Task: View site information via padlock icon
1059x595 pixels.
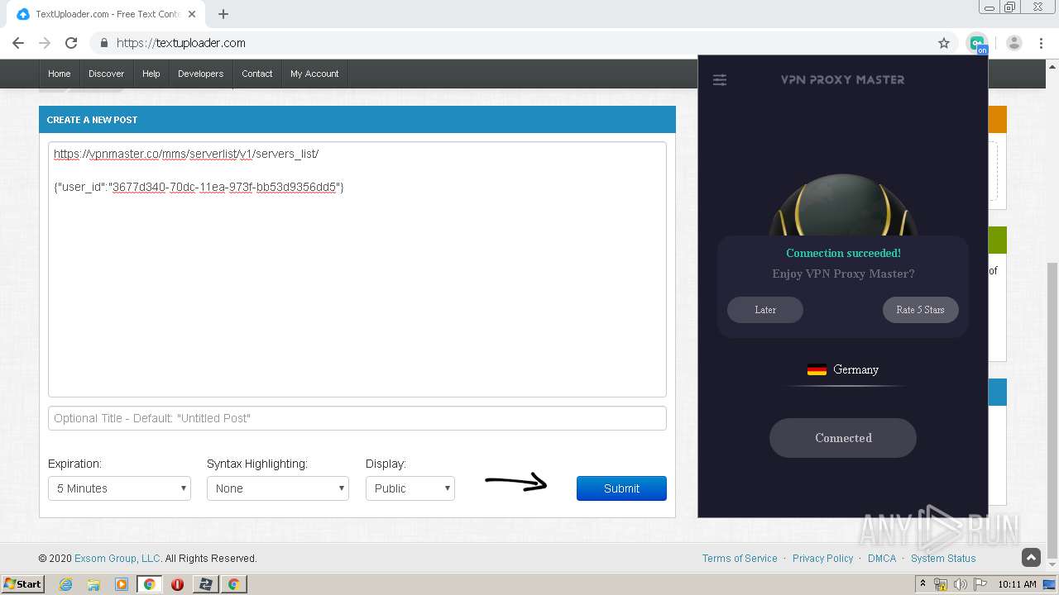Action: (104, 43)
